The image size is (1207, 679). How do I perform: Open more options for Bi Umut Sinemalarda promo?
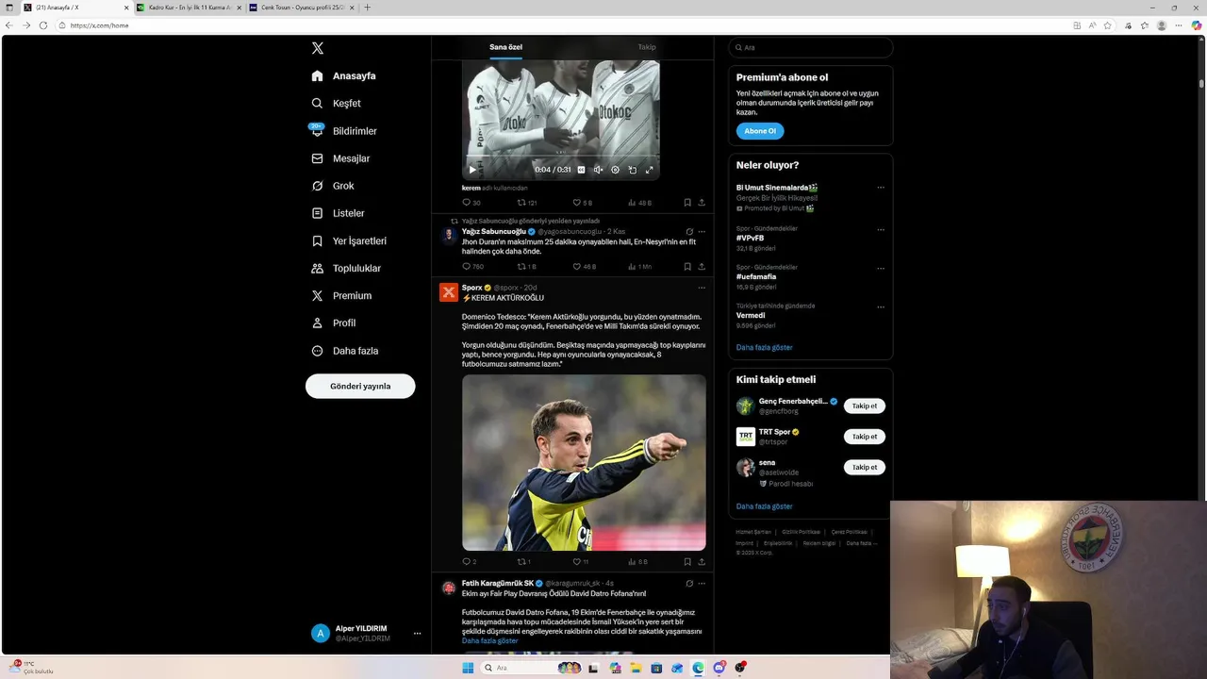881,188
